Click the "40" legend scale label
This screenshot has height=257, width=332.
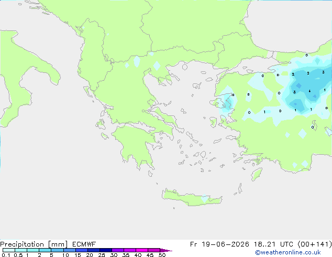(x=138, y=255)
